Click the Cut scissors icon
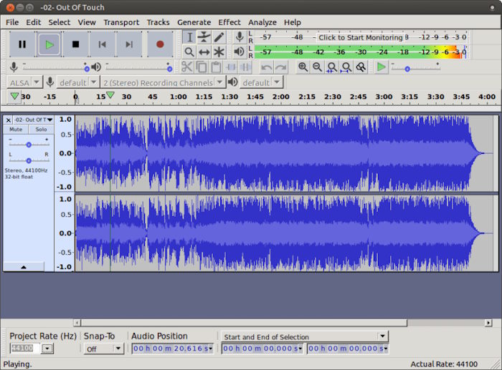Image resolution: width=502 pixels, height=370 pixels. 186,67
